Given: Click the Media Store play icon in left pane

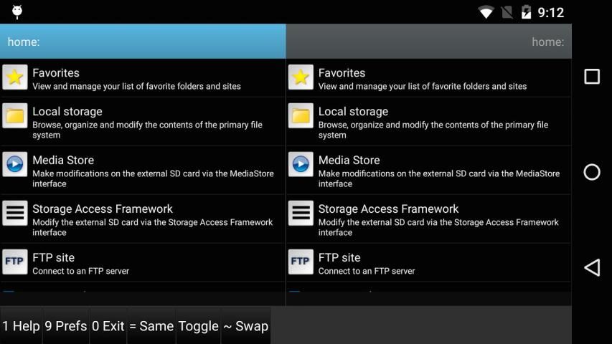Looking at the screenshot, I should (x=15, y=165).
